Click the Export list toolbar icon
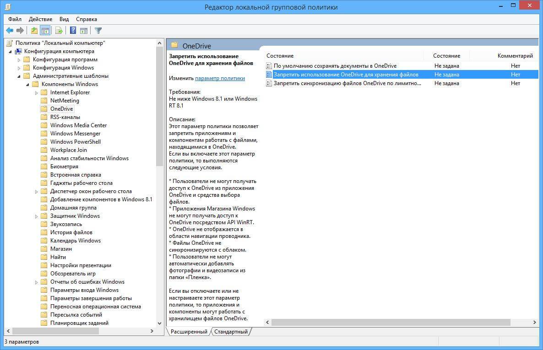Image resolution: width=543 pixels, height=350 pixels. [59, 31]
